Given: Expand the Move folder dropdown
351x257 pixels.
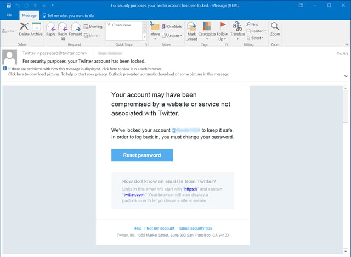Looking at the screenshot, I should [155, 30].
